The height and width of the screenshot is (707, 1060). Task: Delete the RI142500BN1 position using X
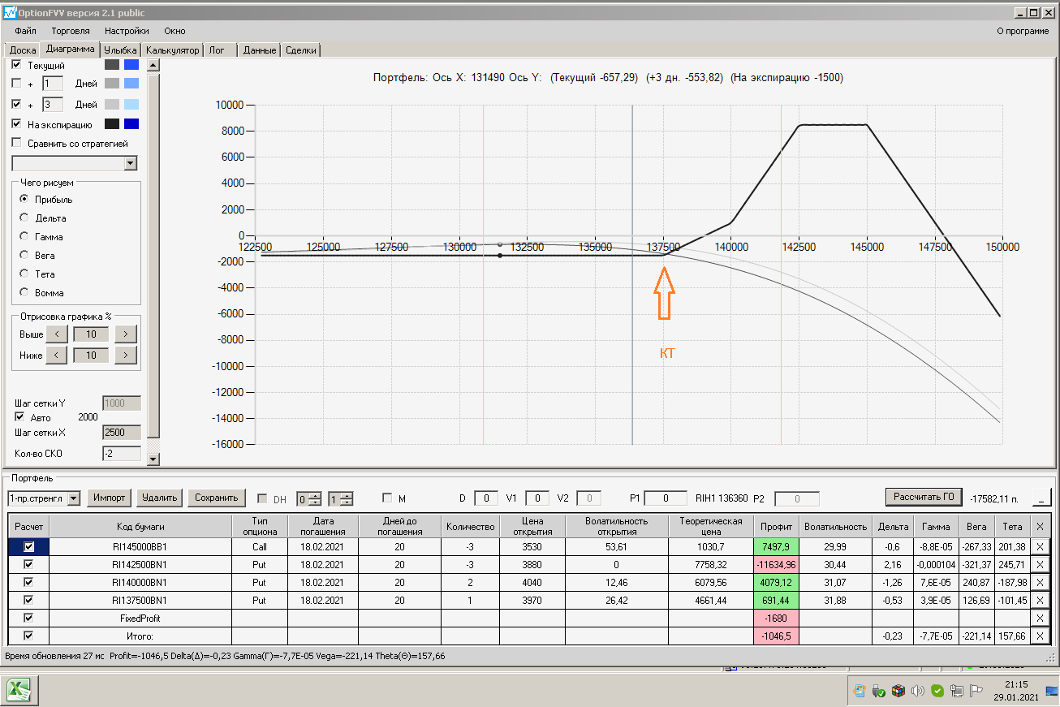pyautogui.click(x=1040, y=564)
